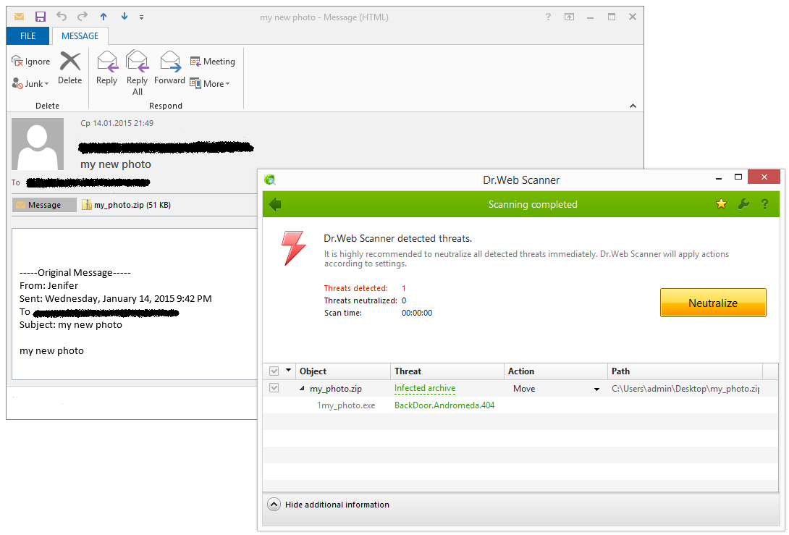
Task: Open the More dropdown in Respond group
Action: coord(210,83)
